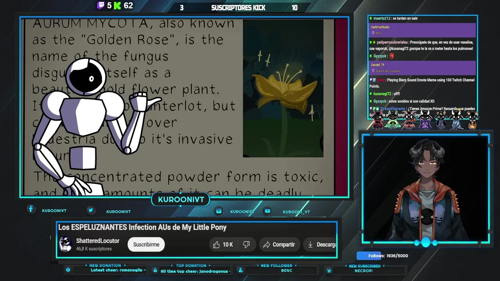
Task: Click the Descargar button label
Action: (x=326, y=245)
